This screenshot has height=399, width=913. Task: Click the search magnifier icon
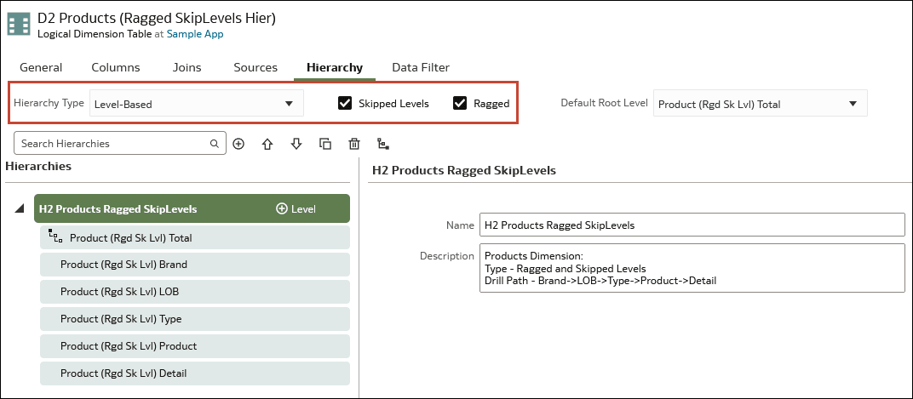tap(215, 144)
